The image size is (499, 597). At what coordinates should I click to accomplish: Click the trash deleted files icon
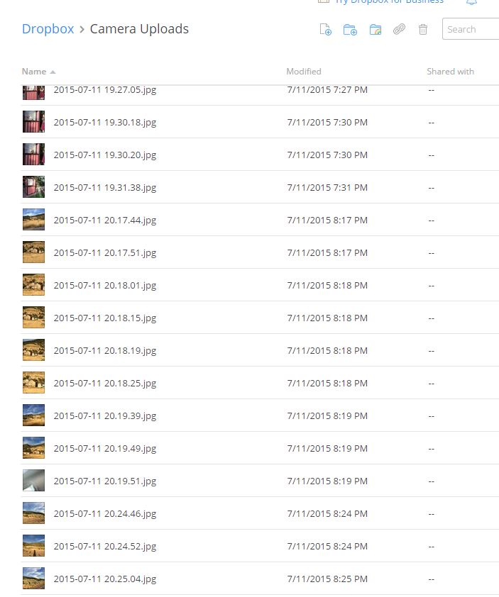pos(423,29)
